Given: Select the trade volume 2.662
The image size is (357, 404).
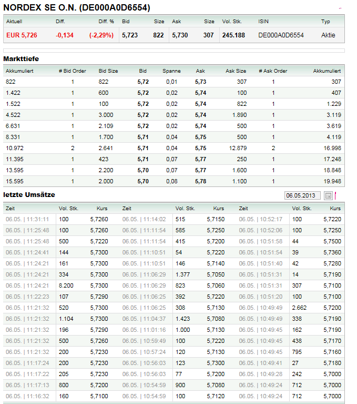Looking at the screenshot, I should [299, 308].
